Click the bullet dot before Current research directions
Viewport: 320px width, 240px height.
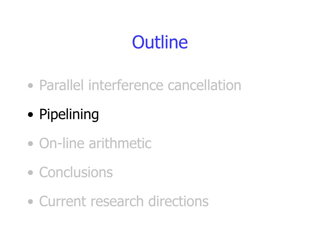(x=30, y=202)
